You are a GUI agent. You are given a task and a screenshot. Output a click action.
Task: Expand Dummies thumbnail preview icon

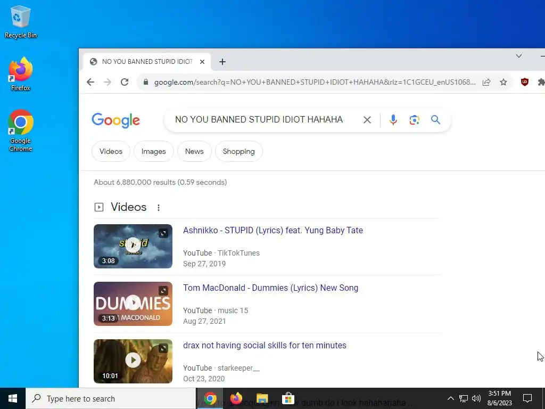[x=163, y=290]
